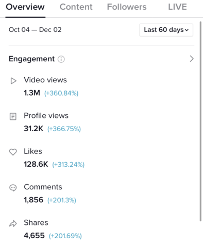This screenshot has width=203, height=247.
Task: Click the Profile views document icon
Action: (13, 116)
